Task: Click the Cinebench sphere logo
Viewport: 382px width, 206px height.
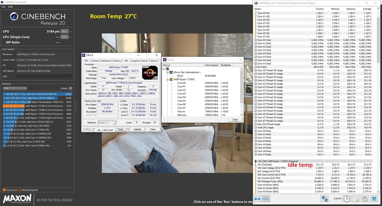Action: [15, 16]
